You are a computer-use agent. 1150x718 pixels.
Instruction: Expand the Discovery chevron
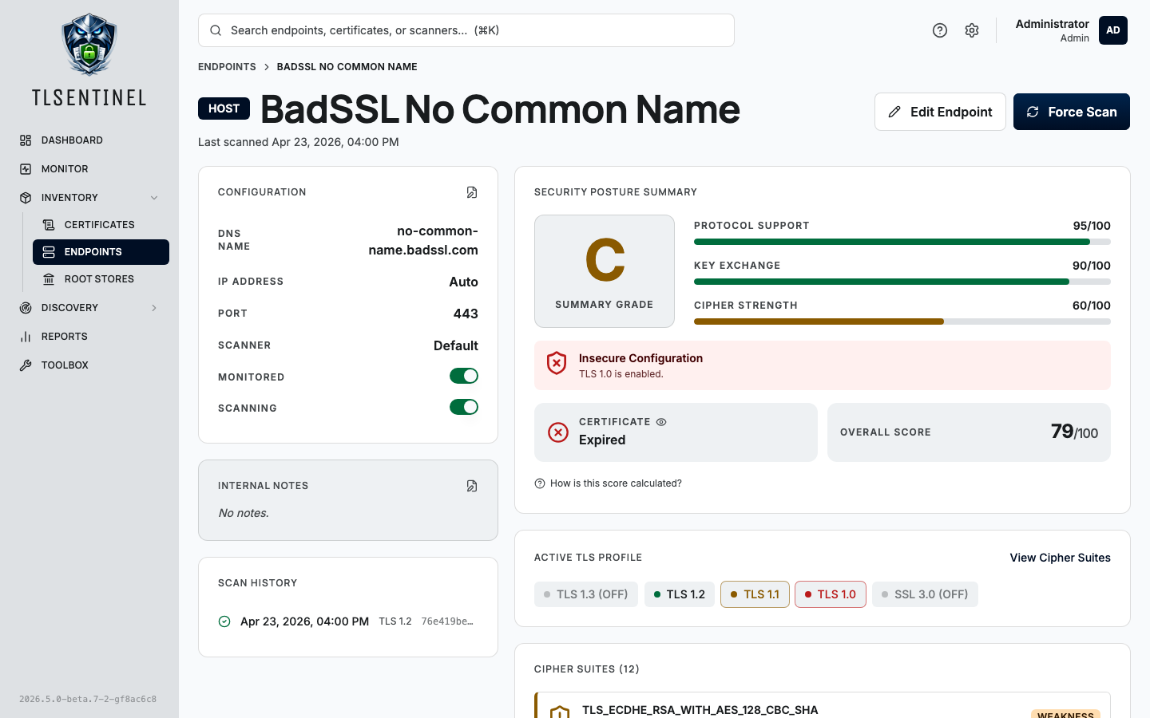click(x=154, y=308)
